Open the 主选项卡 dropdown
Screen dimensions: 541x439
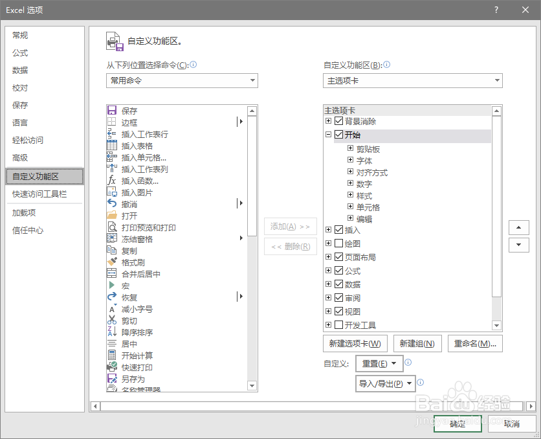[413, 80]
